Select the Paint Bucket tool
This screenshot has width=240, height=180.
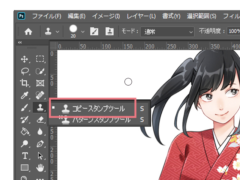[25, 131]
